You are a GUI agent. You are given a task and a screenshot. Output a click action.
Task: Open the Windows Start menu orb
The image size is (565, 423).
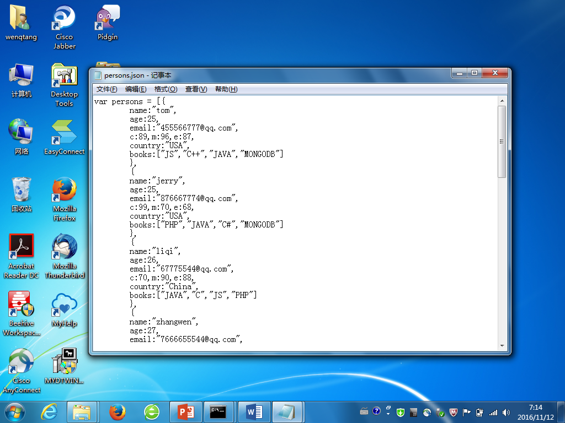(15, 412)
